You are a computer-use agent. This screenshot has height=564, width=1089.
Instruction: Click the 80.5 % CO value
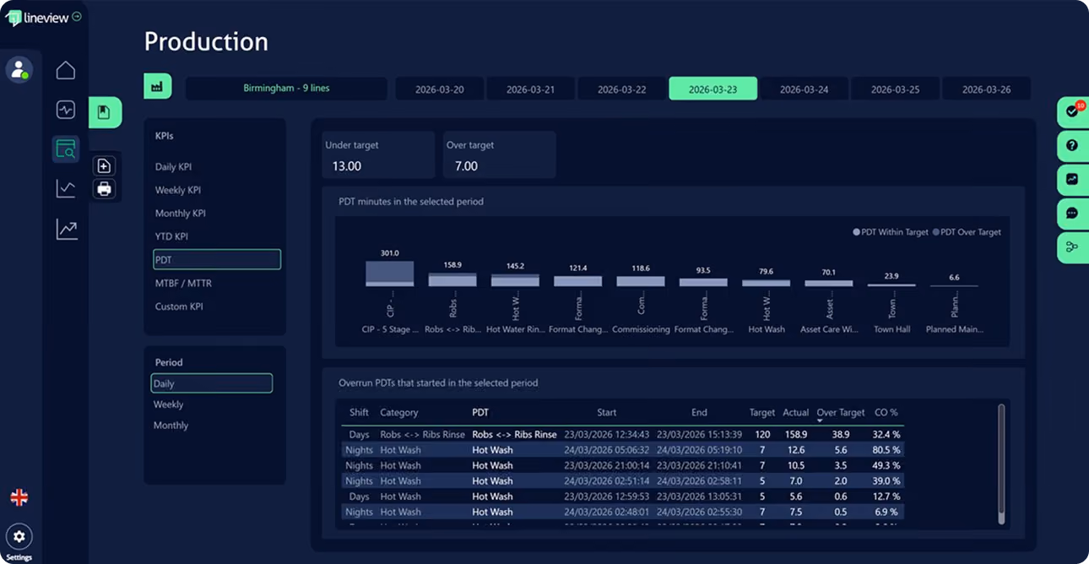tap(886, 450)
